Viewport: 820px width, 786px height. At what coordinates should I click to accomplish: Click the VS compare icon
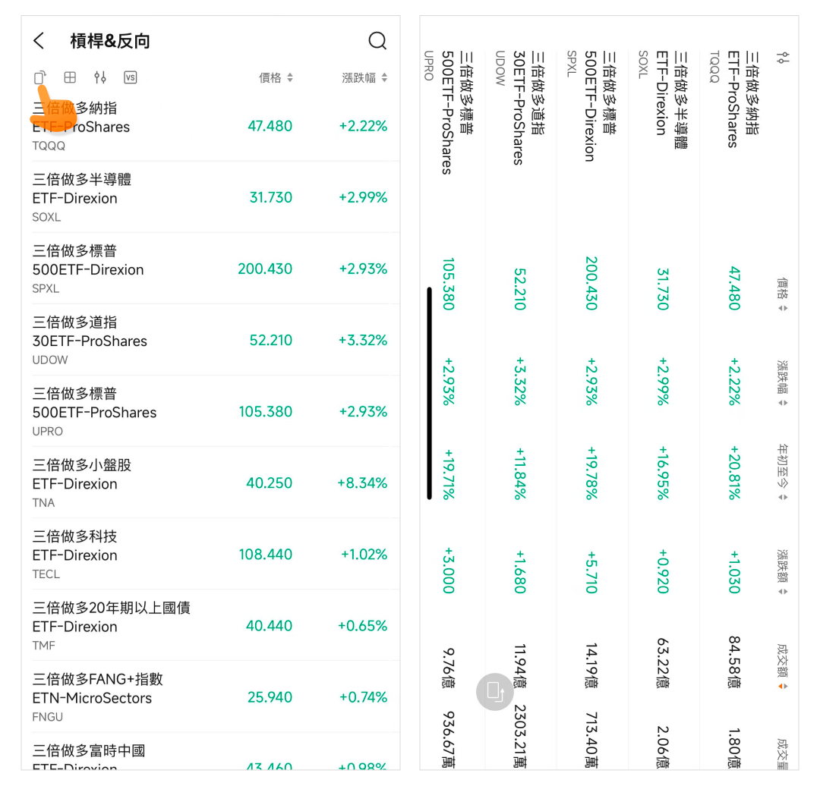[131, 77]
